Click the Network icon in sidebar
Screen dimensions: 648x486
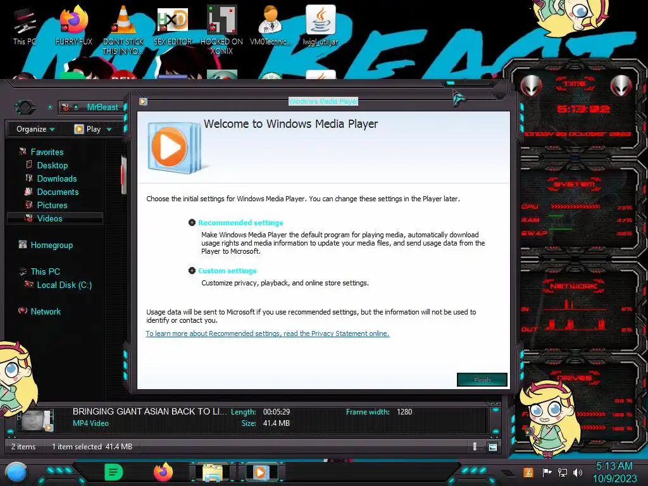point(23,310)
